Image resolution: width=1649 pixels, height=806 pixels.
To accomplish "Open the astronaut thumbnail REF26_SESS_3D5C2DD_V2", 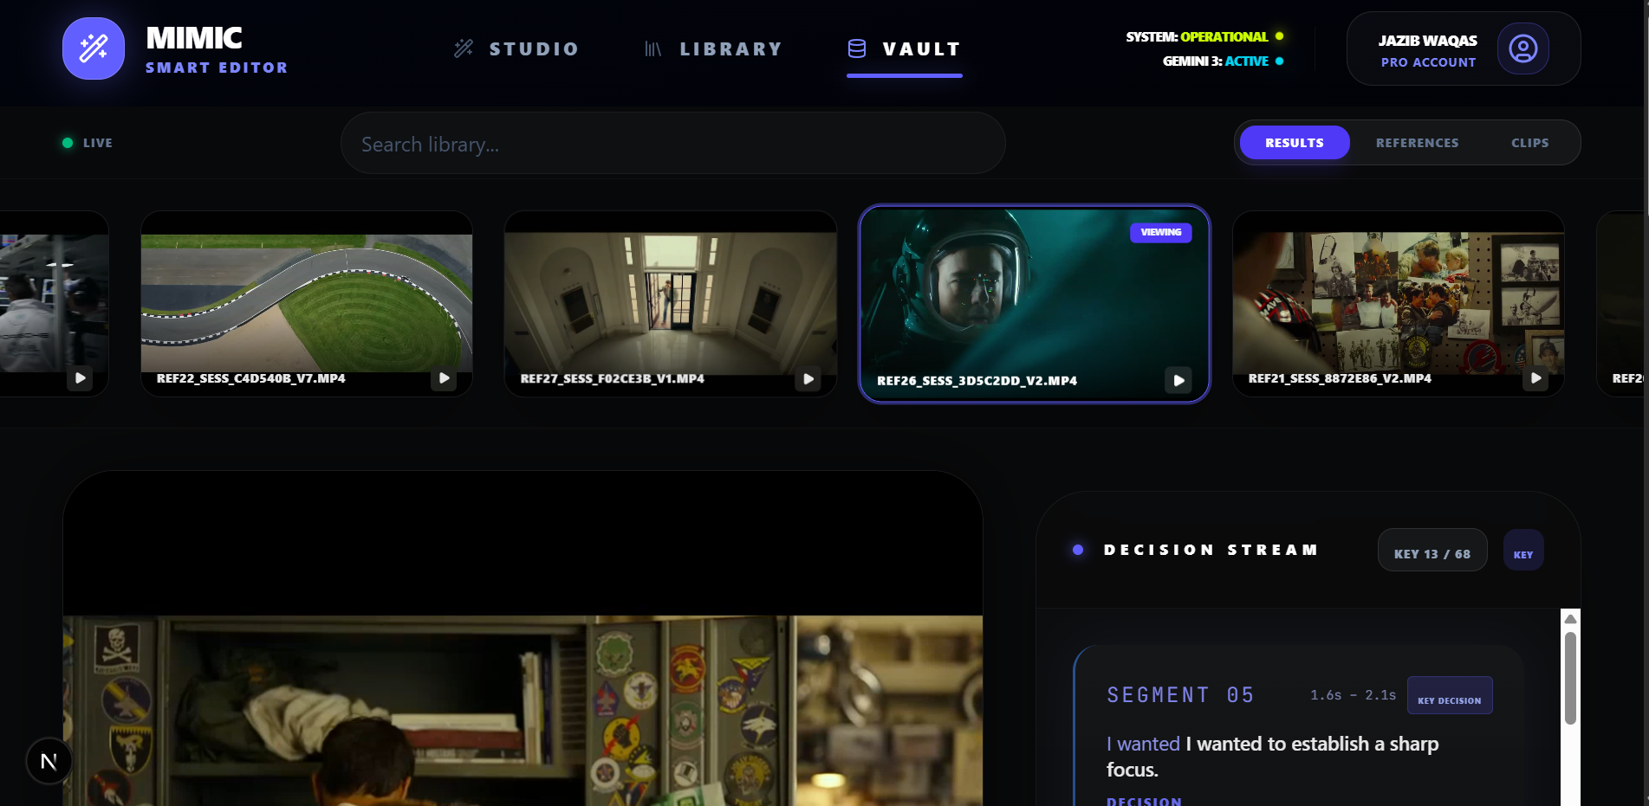I will (1034, 304).
